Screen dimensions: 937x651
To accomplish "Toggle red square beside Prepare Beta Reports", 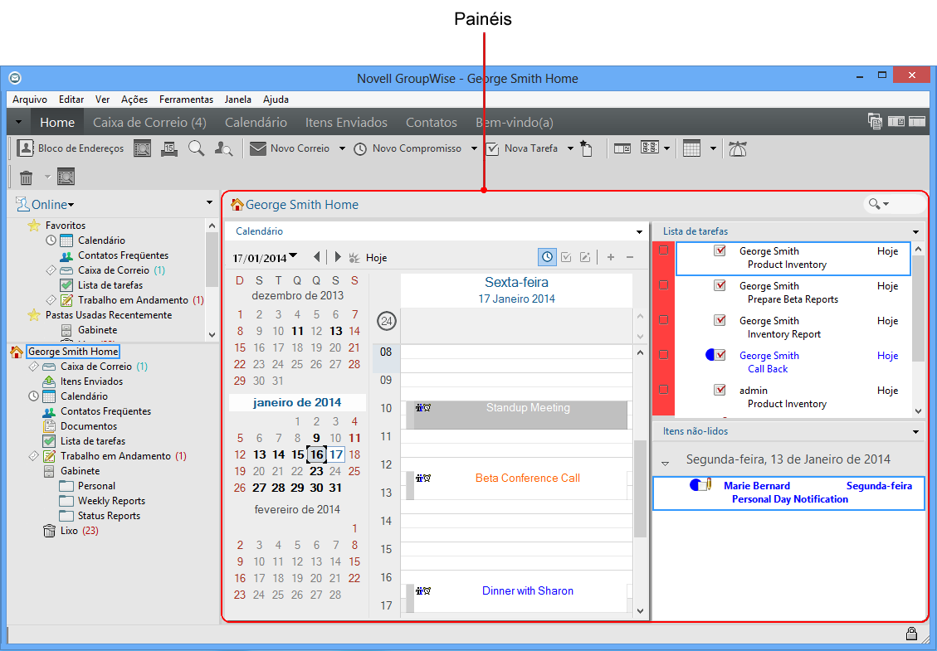I will click(663, 285).
